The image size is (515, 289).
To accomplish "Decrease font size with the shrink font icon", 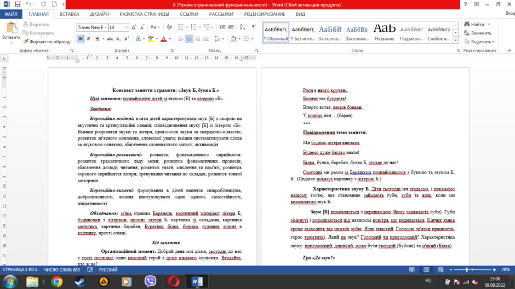I will point(142,27).
